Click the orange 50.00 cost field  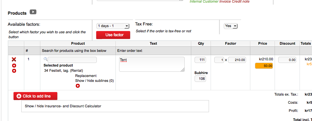[264, 66]
